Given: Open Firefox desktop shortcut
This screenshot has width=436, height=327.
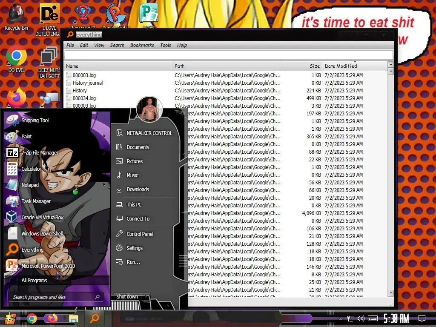Looking at the screenshot, I should pyautogui.click(x=17, y=98).
